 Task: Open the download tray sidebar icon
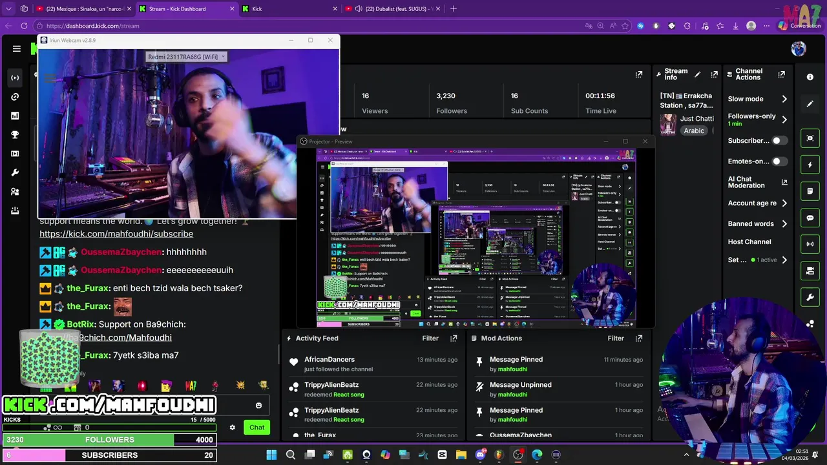click(x=15, y=211)
